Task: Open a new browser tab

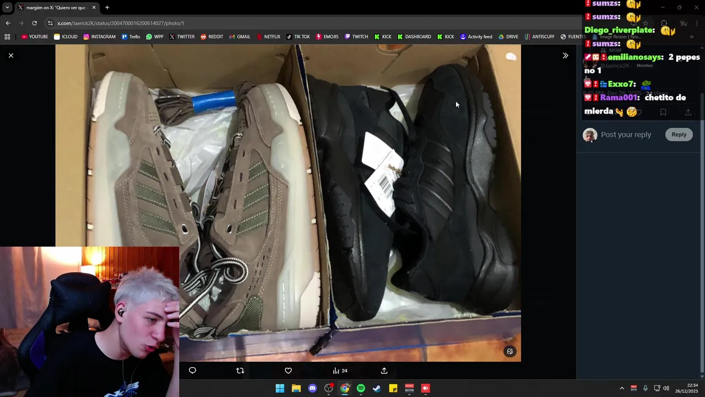Action: [x=107, y=8]
